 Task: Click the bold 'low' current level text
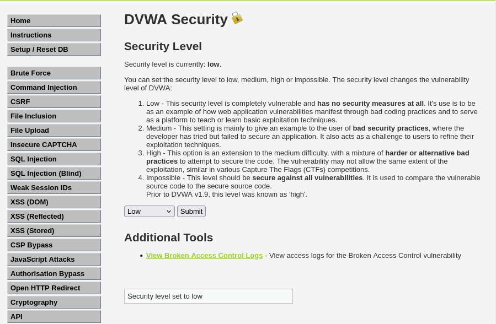(x=213, y=64)
